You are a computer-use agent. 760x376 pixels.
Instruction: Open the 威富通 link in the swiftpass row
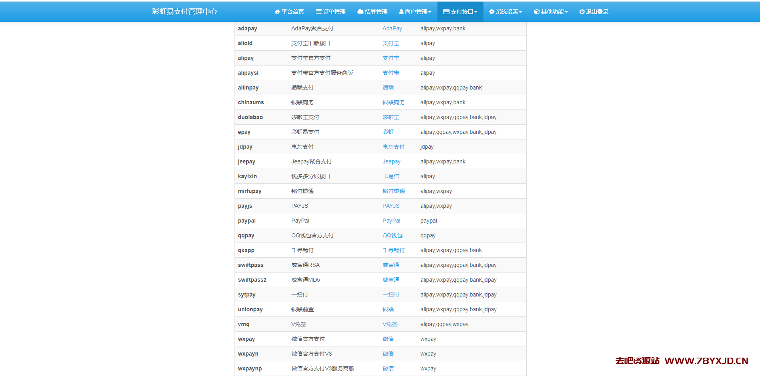click(x=391, y=265)
